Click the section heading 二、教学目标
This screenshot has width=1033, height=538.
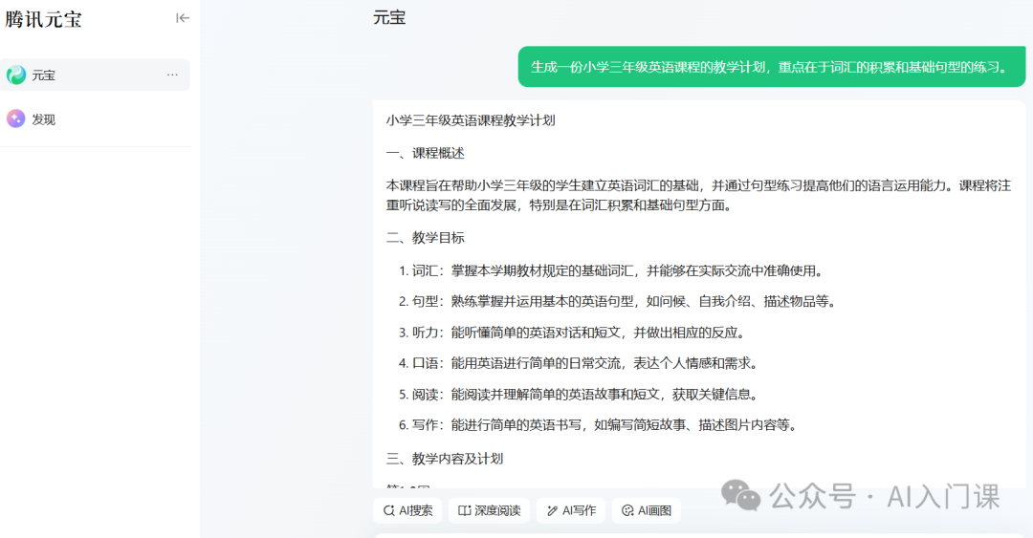[426, 238]
